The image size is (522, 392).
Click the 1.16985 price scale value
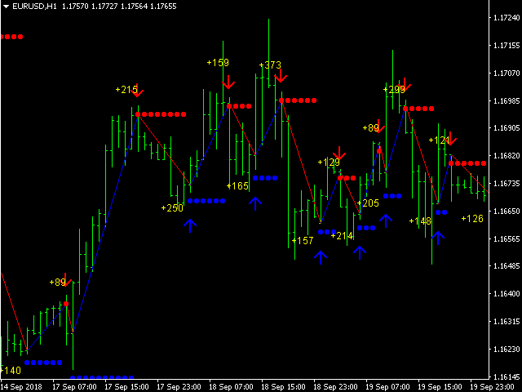(506, 100)
